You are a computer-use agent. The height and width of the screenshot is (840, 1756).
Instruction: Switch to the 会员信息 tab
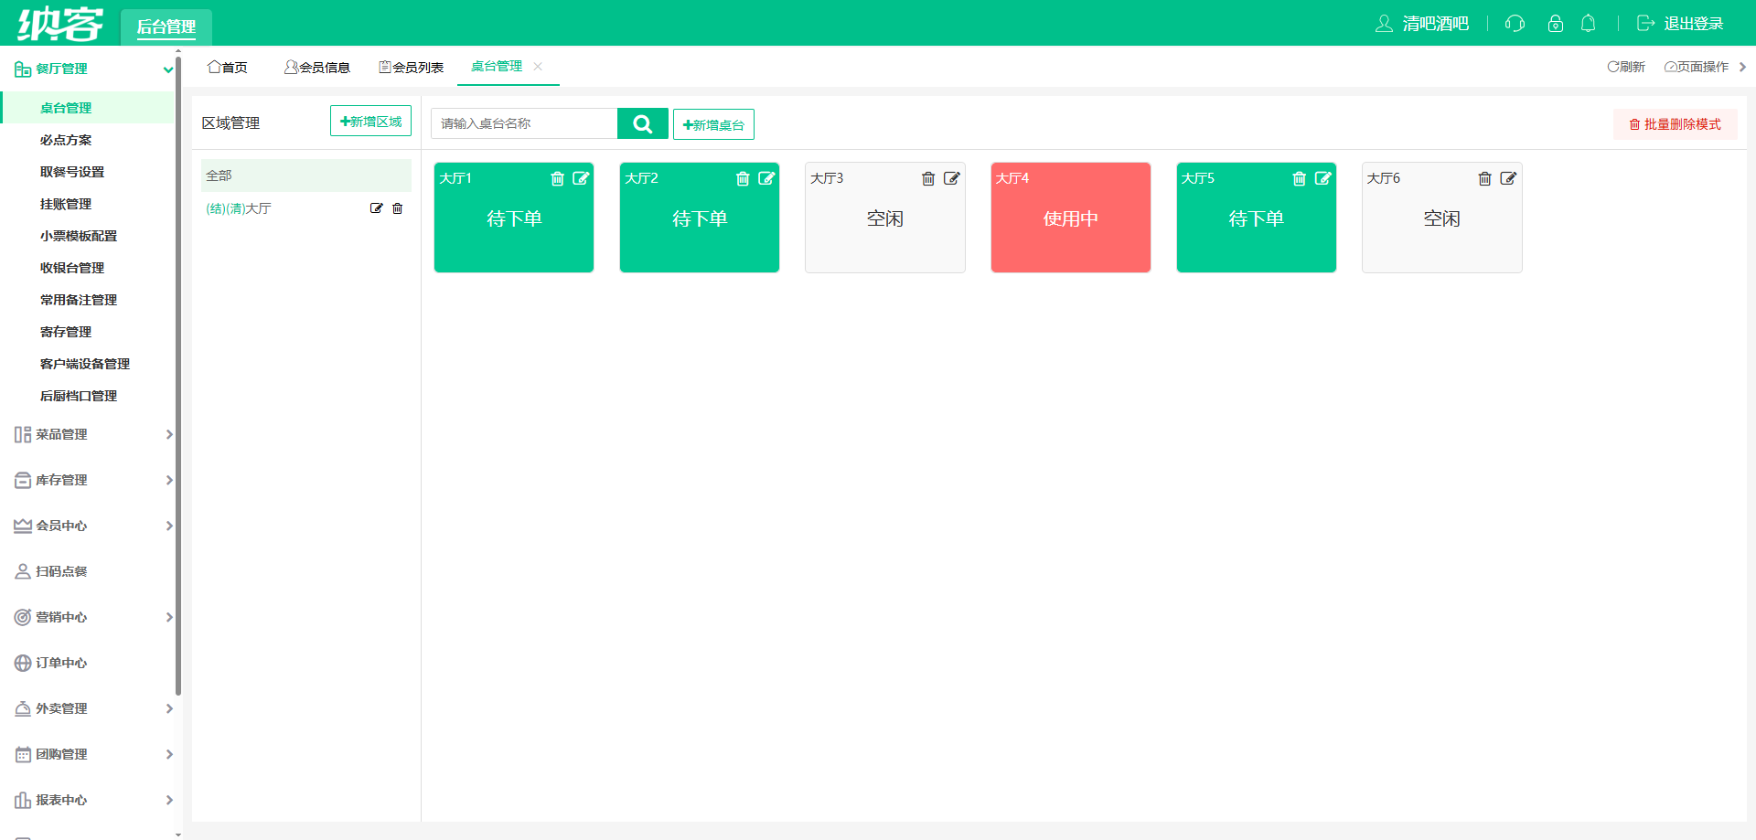point(317,67)
